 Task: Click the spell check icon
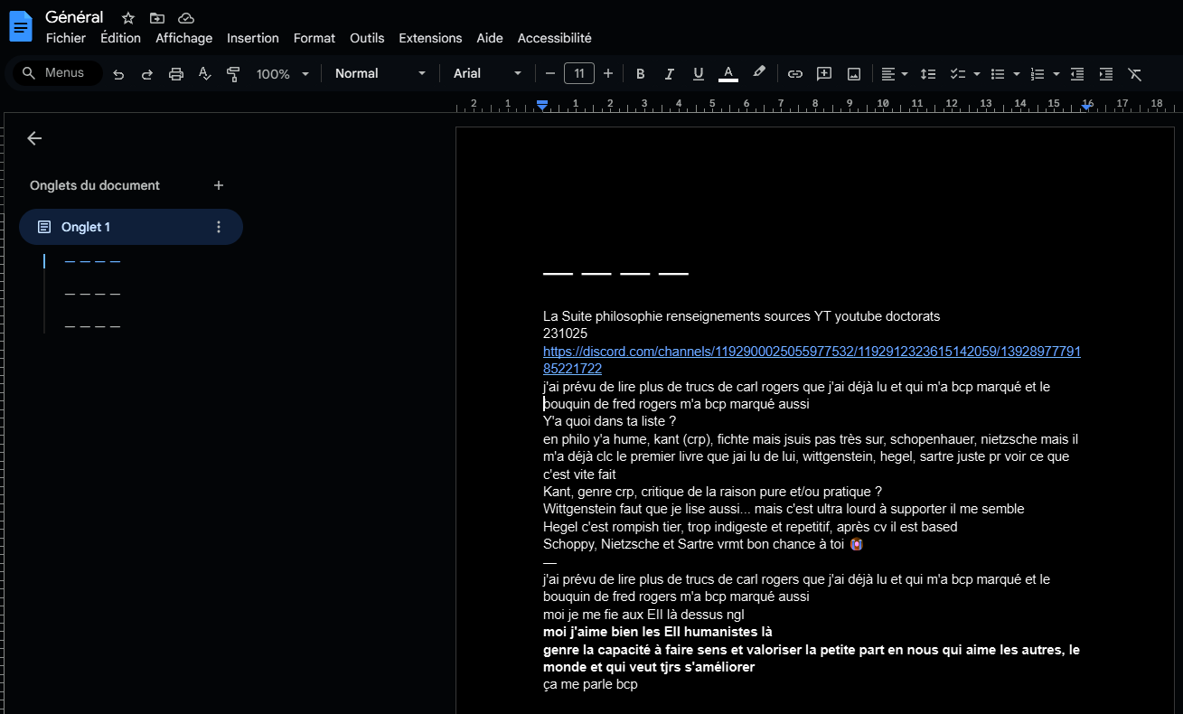coord(205,74)
